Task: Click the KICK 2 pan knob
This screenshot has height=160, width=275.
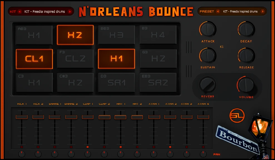Action: [38, 154]
